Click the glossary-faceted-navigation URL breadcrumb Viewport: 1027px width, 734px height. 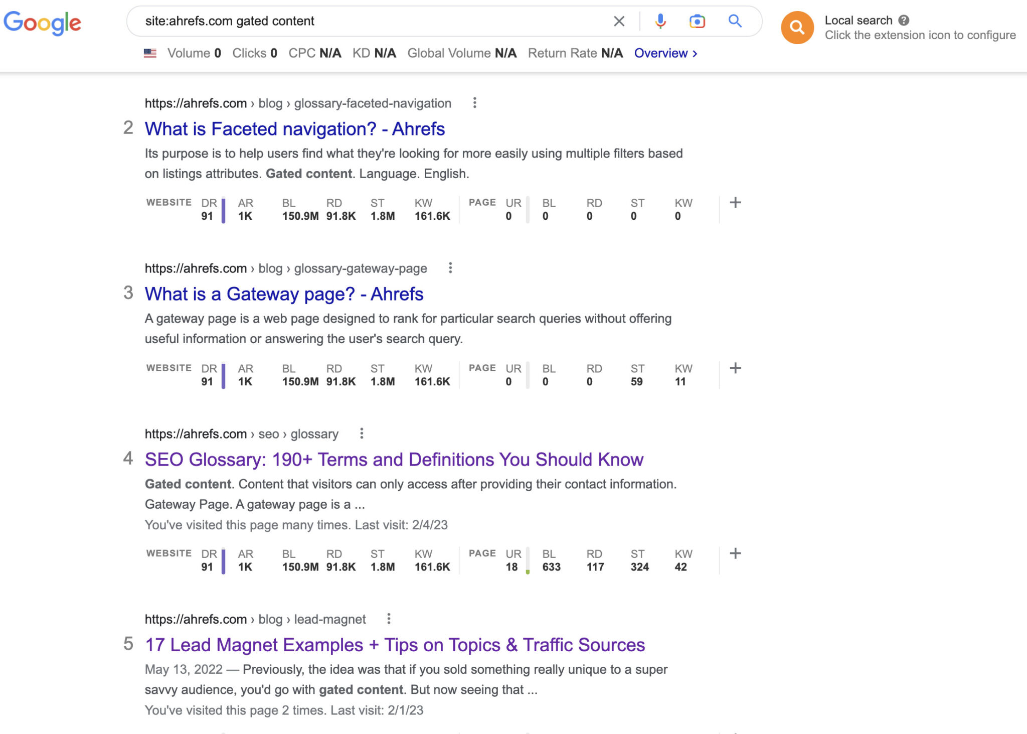pos(298,103)
